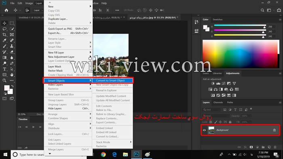Open the File menu
Screen dimensions: 283x159
coord(12,3)
